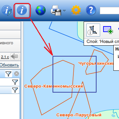Viewport: 119px width, 119px height.
Task: Toggle the top filter funnel icon
Action: (x=9, y=74)
